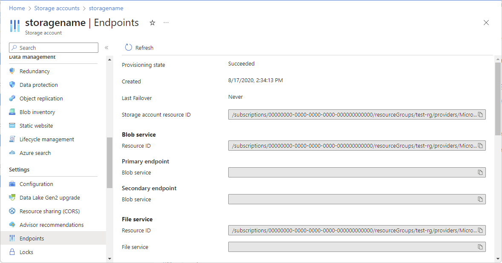Click the Home breadcrumb link

click(x=17, y=8)
